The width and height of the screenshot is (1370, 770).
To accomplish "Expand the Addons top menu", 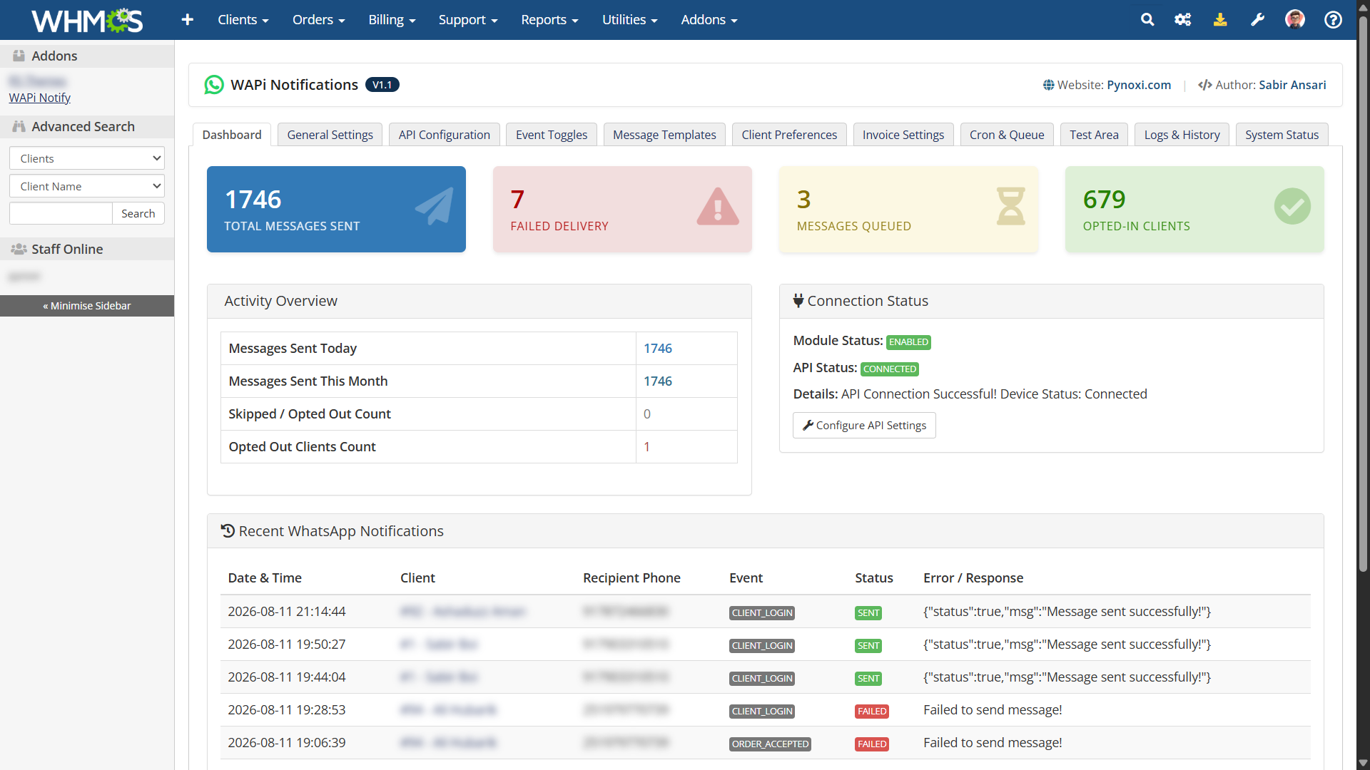I will point(709,20).
